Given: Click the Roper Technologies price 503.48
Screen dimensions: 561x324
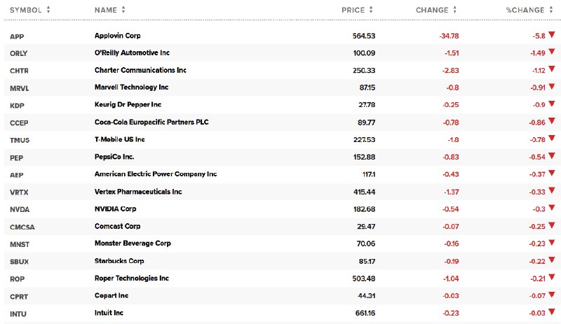Looking at the screenshot, I should click(x=363, y=279).
